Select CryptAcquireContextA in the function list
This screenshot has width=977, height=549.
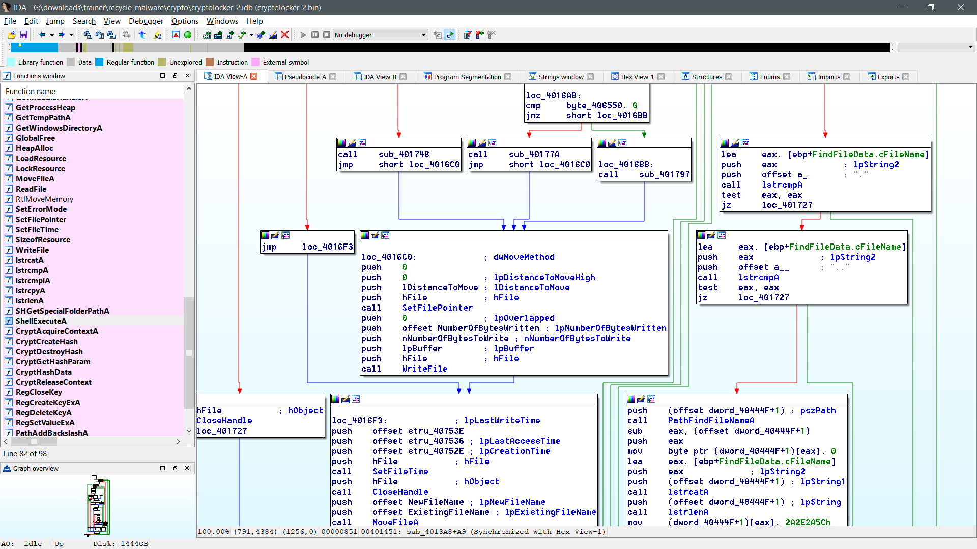coord(56,331)
